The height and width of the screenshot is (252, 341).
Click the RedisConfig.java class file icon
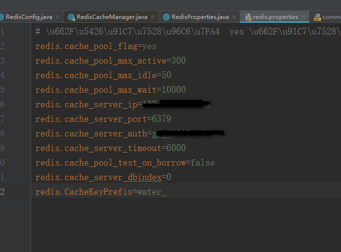click(x=1, y=17)
